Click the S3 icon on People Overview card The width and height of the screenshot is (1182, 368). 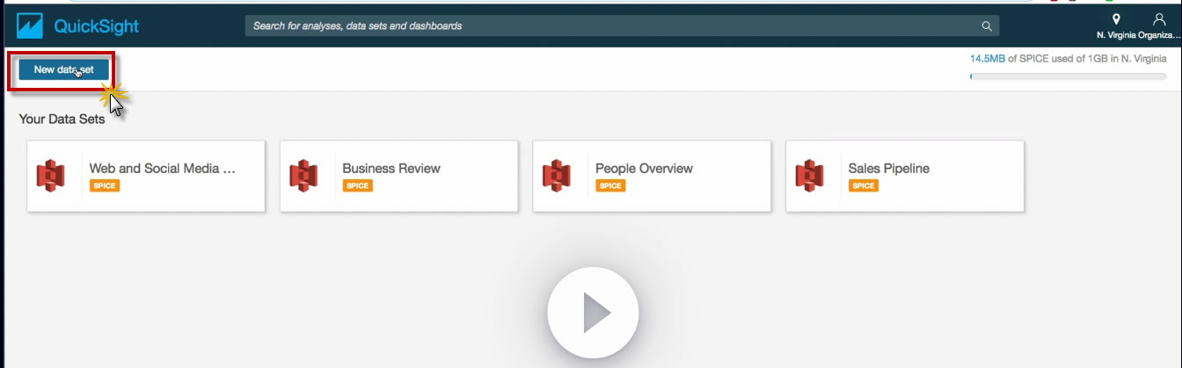[557, 176]
